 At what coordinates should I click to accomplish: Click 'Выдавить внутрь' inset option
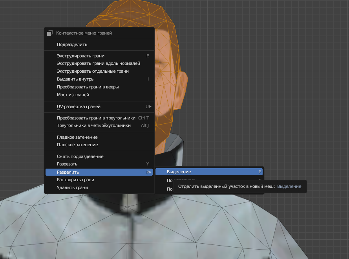click(75, 79)
